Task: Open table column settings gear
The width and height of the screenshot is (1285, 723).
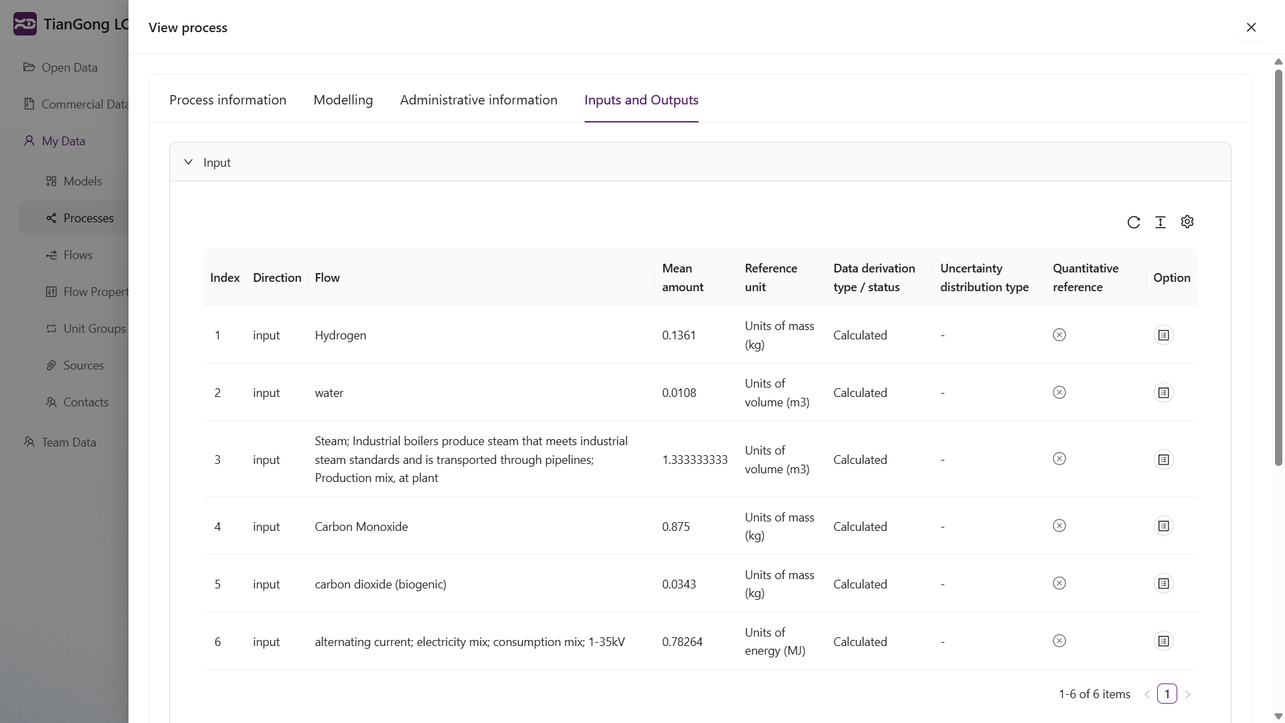Action: pos(1187,222)
